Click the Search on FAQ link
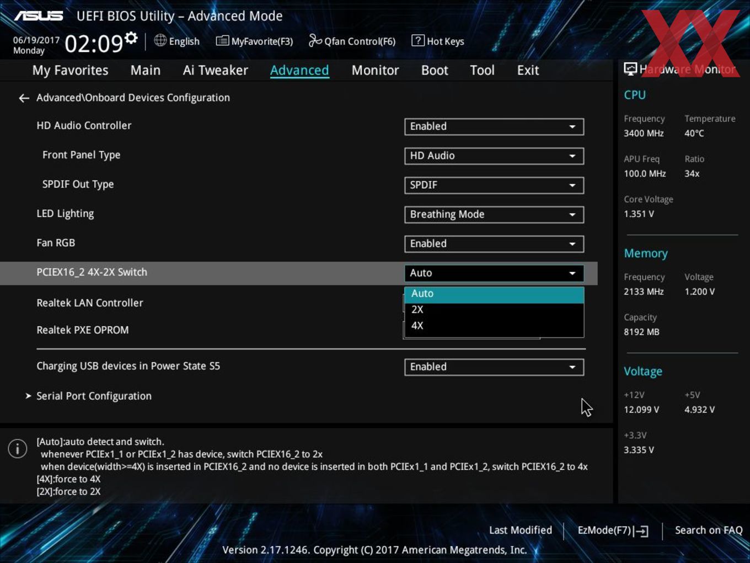The height and width of the screenshot is (563, 750). click(x=709, y=530)
